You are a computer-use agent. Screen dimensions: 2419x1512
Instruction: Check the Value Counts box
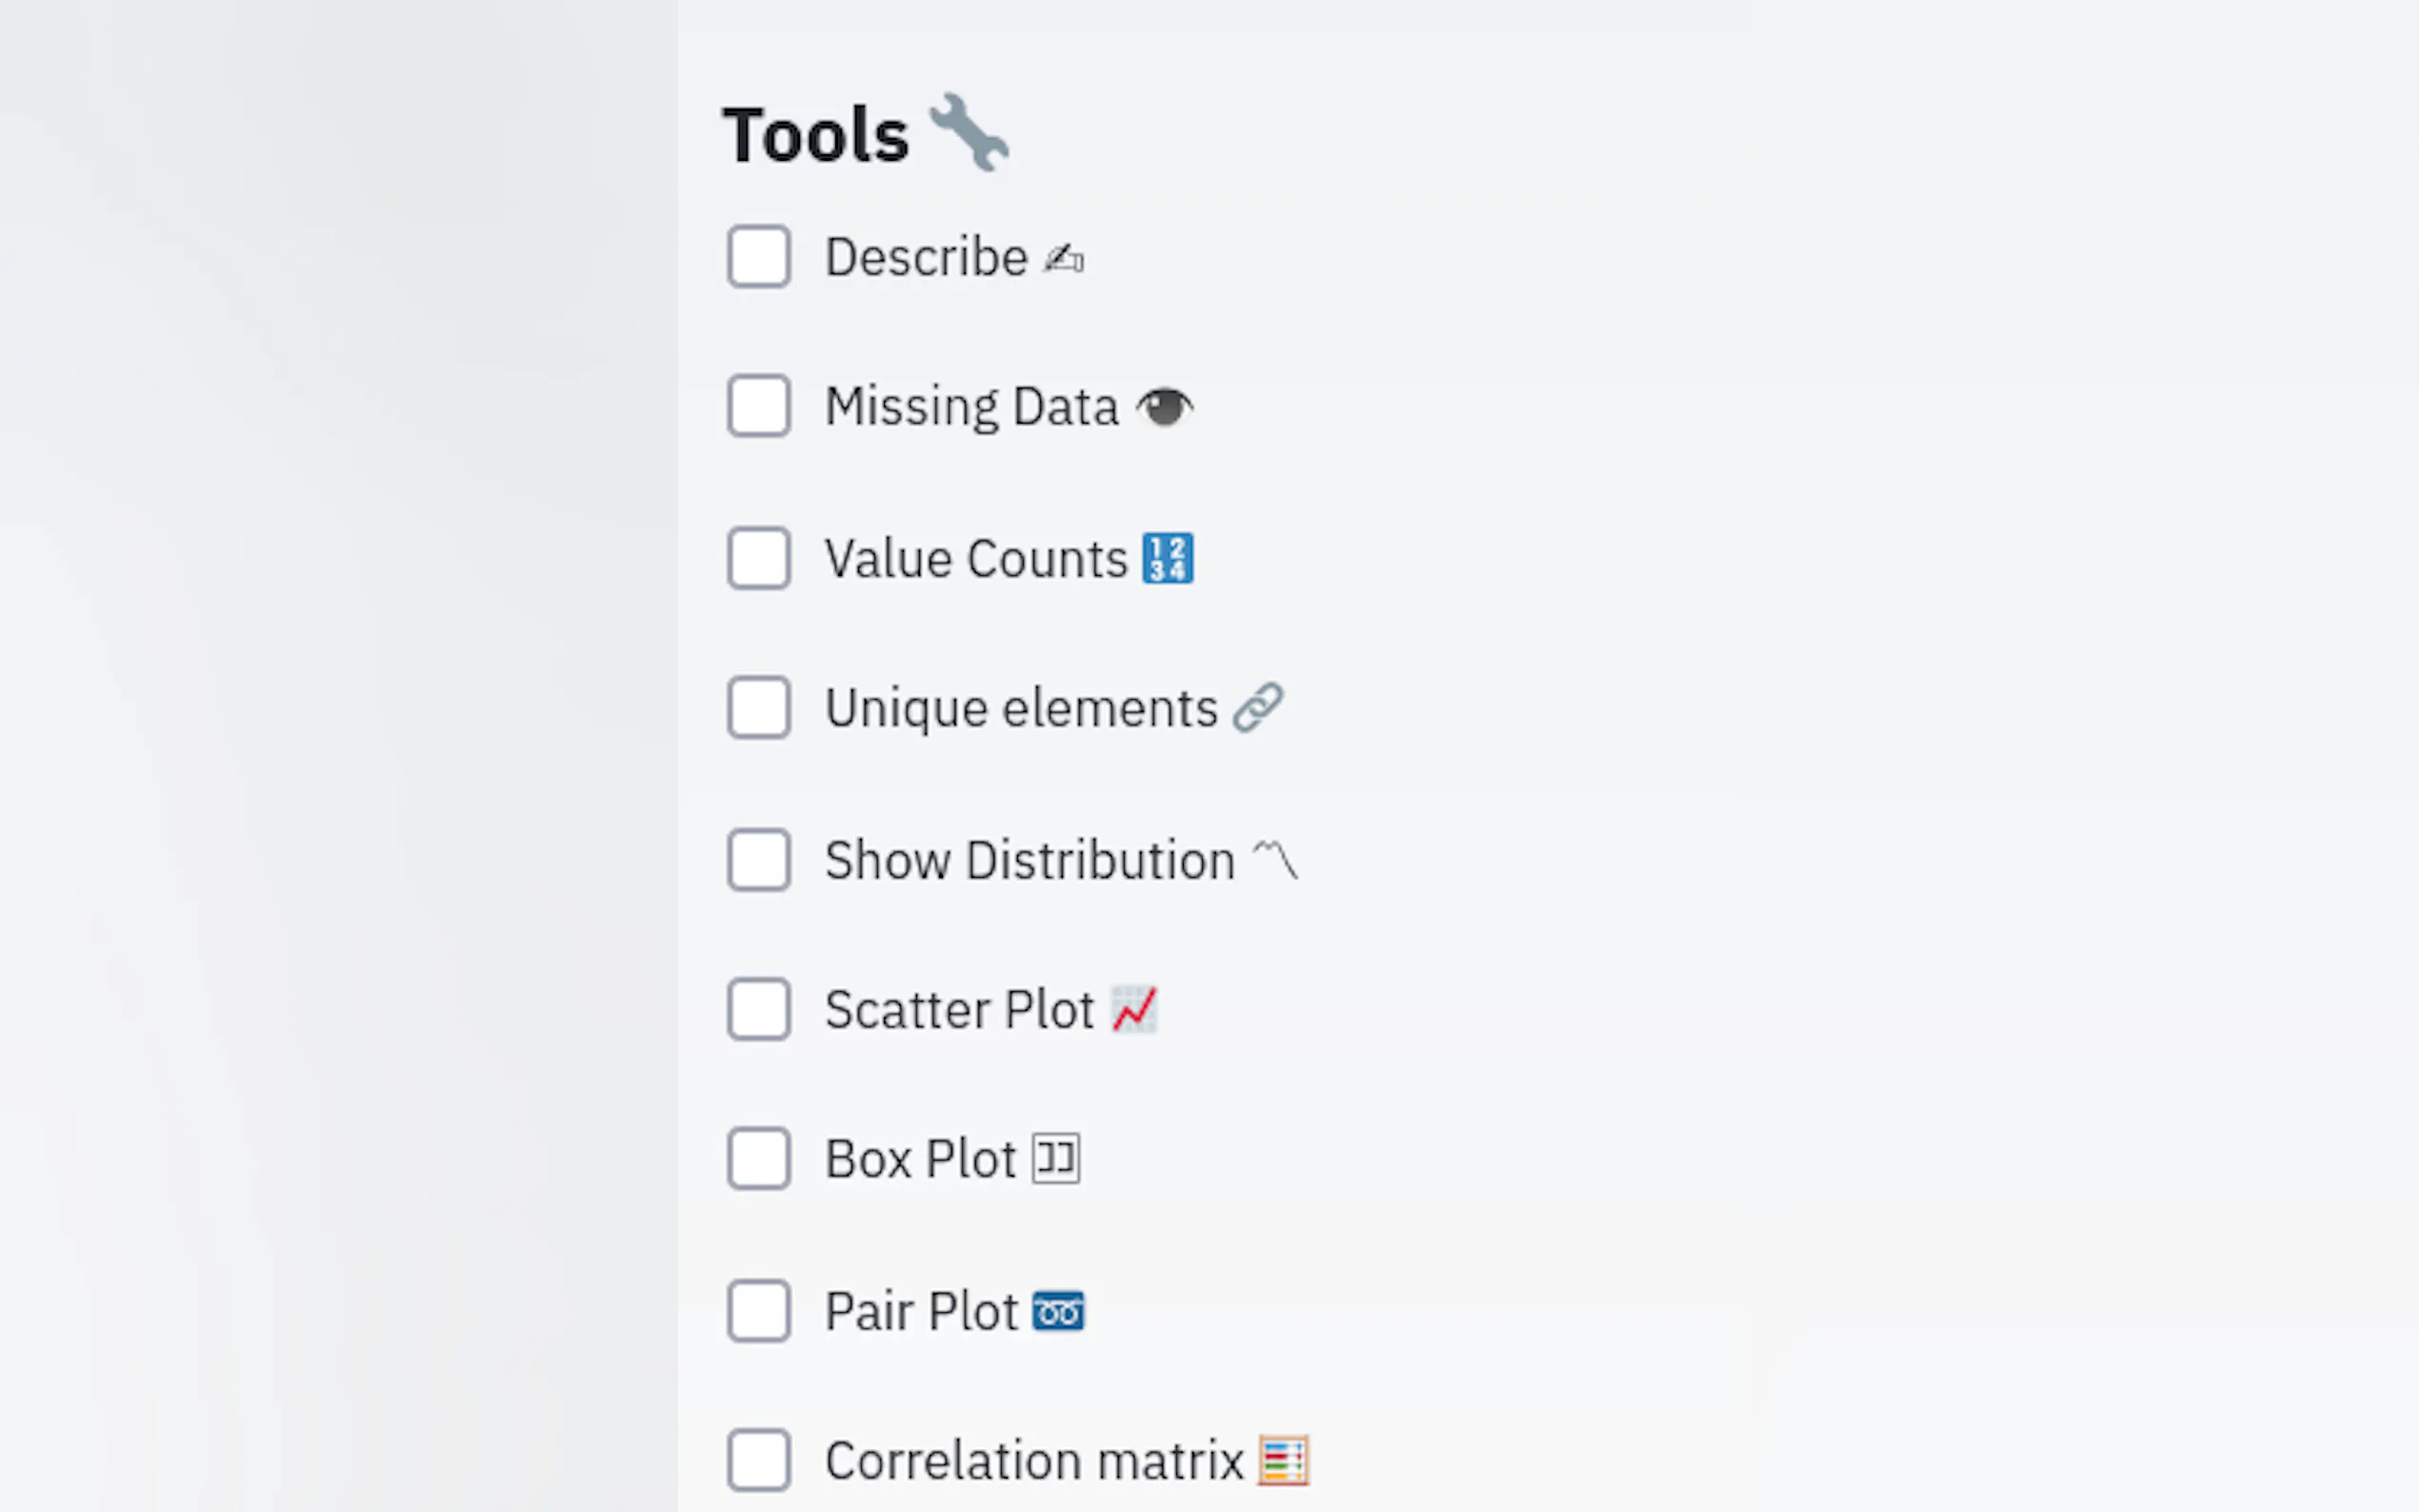759,558
